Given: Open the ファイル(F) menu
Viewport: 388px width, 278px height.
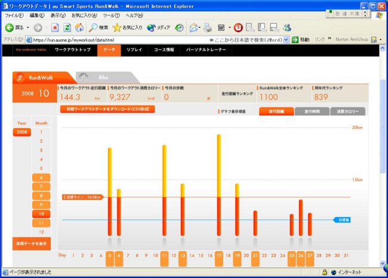Looking at the screenshot, I should coord(14,16).
